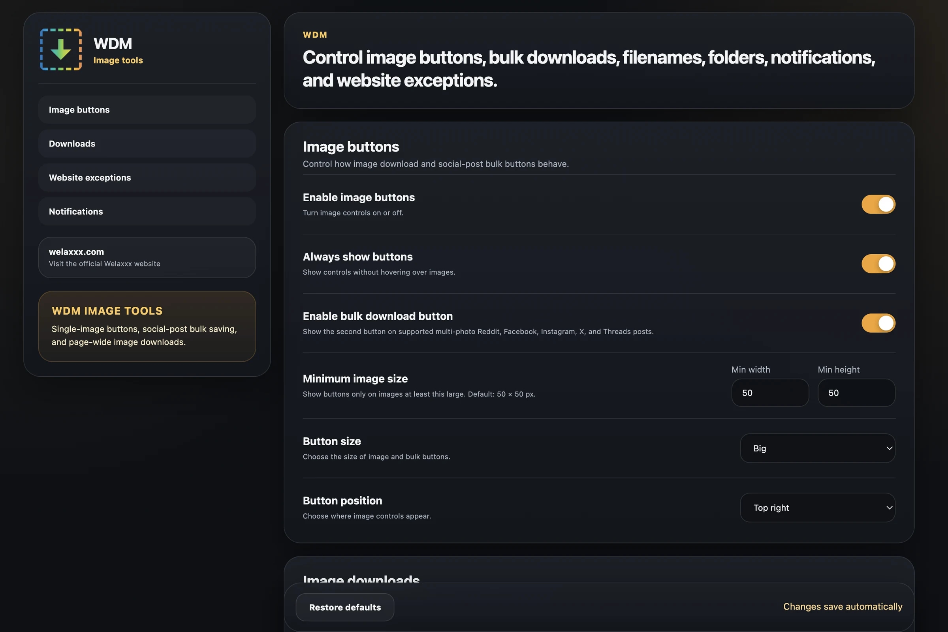Image resolution: width=948 pixels, height=632 pixels.
Task: Go to the Downloads section
Action: [147, 143]
